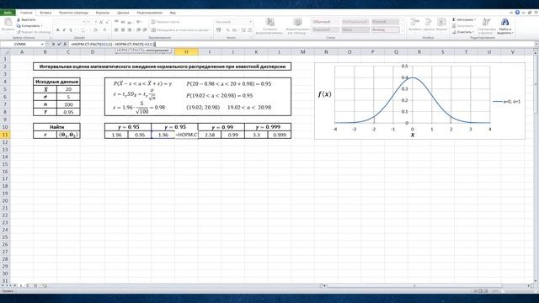This screenshot has height=303, width=539.
Task: Click decrease font size icon
Action: tap(107, 22)
